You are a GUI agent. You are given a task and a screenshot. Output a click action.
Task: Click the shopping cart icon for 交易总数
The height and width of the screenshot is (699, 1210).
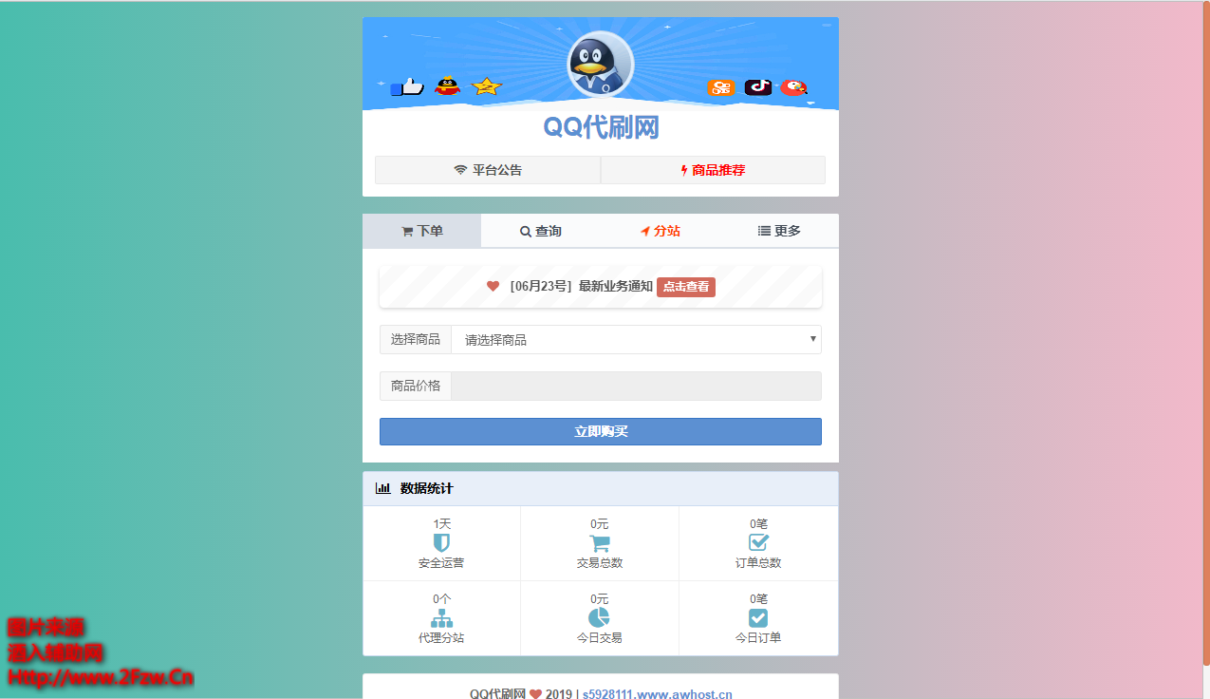point(600,542)
